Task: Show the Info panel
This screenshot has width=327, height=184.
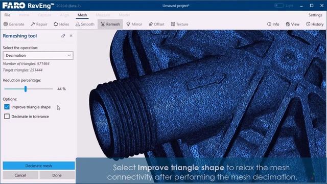Action: [x=273, y=24]
